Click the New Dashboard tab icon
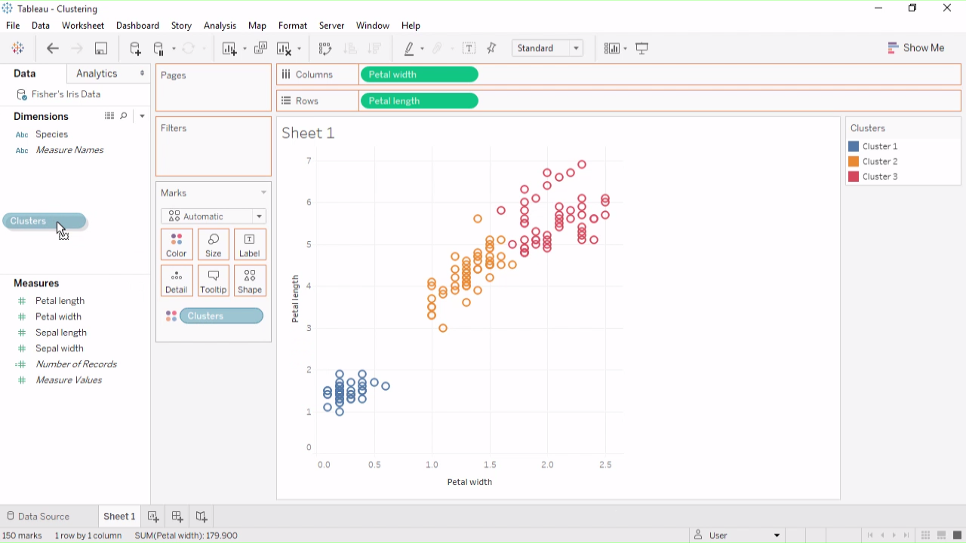Screen dimensions: 966x543 (177, 517)
